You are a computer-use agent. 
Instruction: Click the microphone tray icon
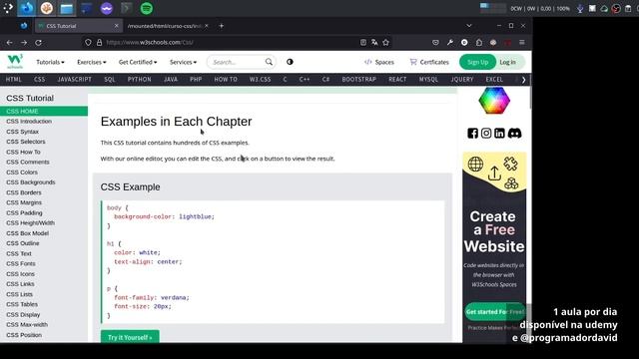(580, 8)
